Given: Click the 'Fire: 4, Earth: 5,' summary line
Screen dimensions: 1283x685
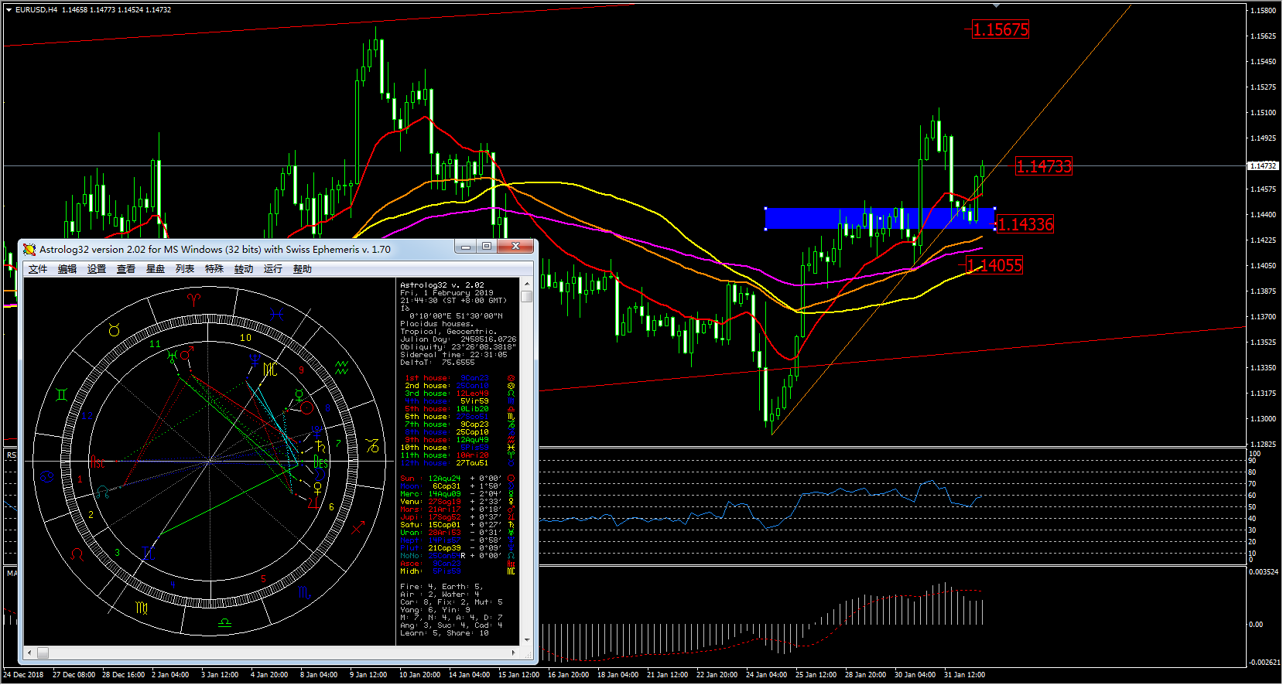Looking at the screenshot, I should pos(441,587).
